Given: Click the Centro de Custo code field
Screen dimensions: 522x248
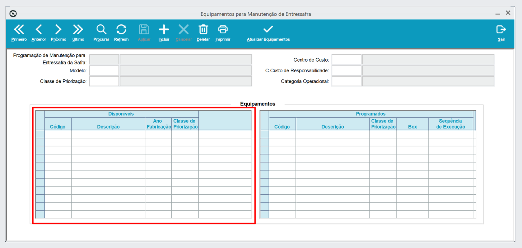Looking at the screenshot, I should pyautogui.click(x=346, y=59).
